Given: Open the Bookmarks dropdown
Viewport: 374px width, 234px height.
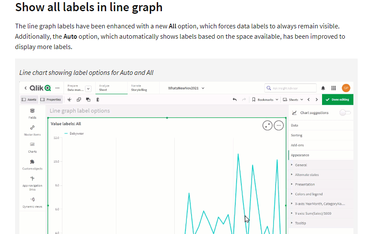Looking at the screenshot, I should [265, 100].
